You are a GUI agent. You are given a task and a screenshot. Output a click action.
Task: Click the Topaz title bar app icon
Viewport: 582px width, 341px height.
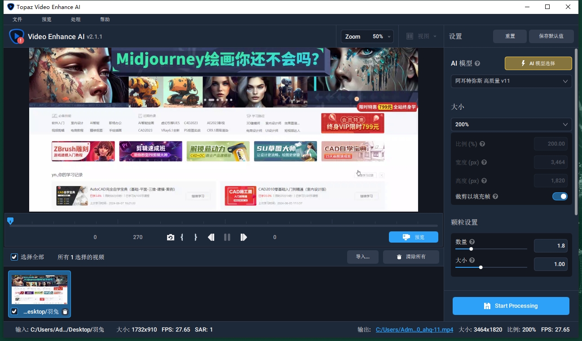pos(11,7)
